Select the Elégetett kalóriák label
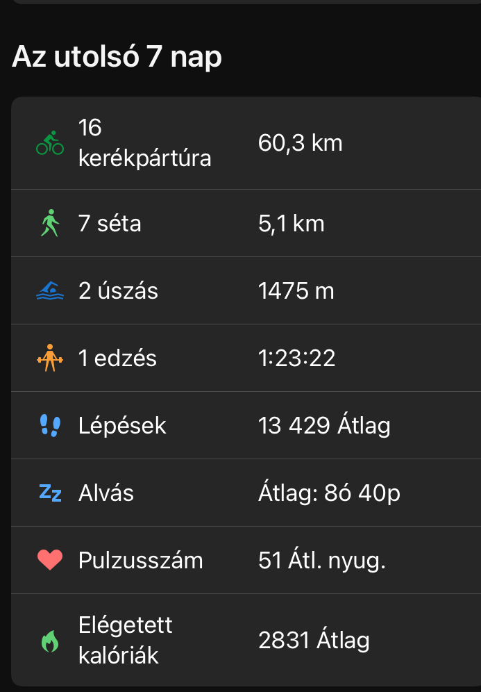481x692 pixels. (x=125, y=641)
